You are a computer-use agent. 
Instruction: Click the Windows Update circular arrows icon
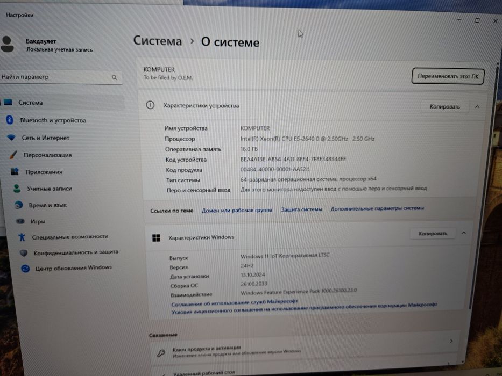coord(25,268)
